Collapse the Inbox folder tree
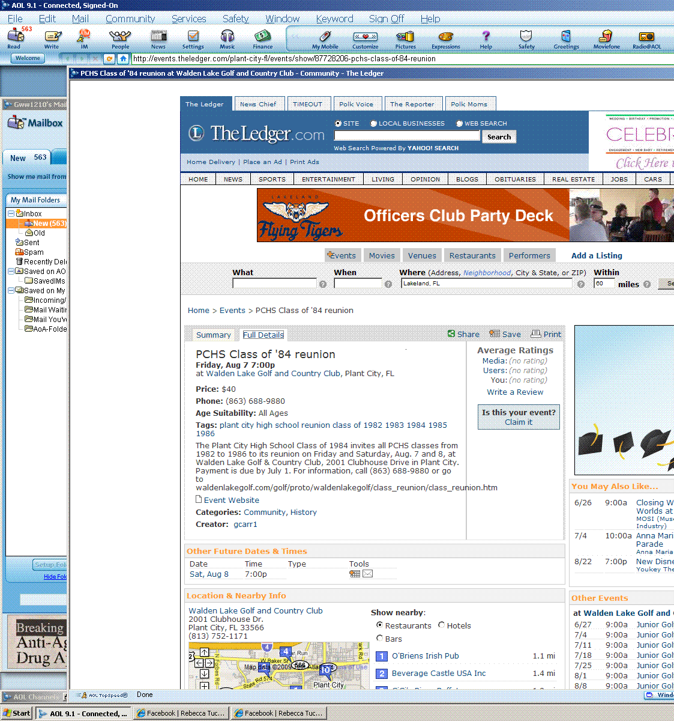The width and height of the screenshot is (674, 721). point(11,213)
